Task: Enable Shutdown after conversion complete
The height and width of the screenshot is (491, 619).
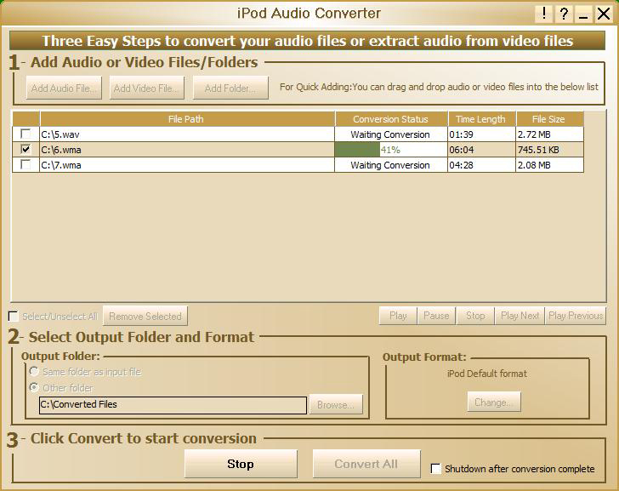Action: pyautogui.click(x=436, y=469)
